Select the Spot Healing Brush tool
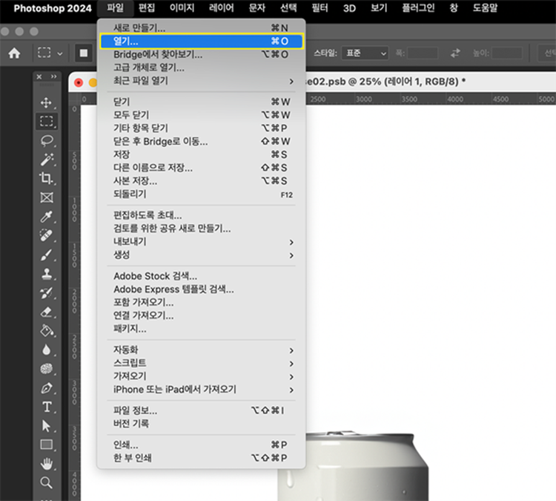556x501 pixels. (47, 235)
